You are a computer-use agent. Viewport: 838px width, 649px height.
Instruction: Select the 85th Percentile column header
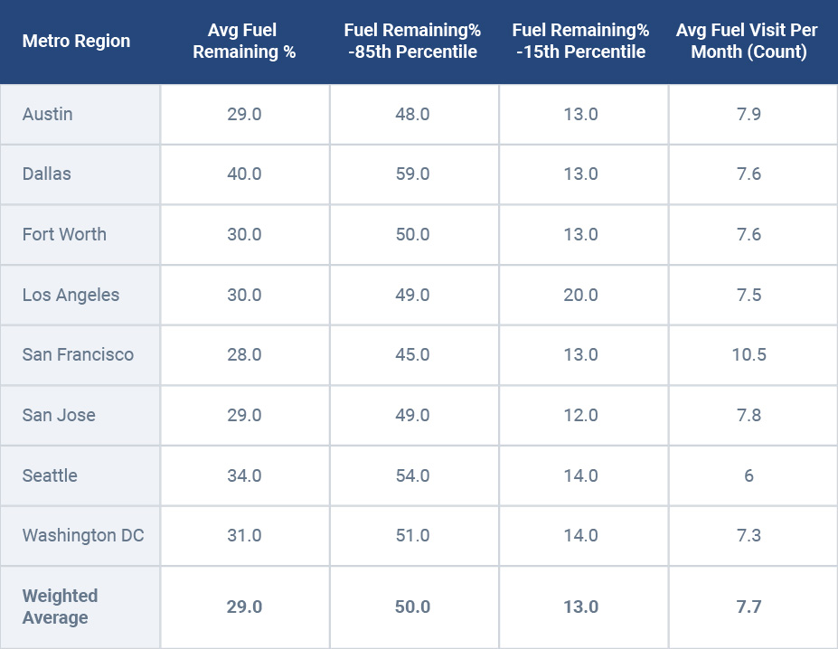412,42
